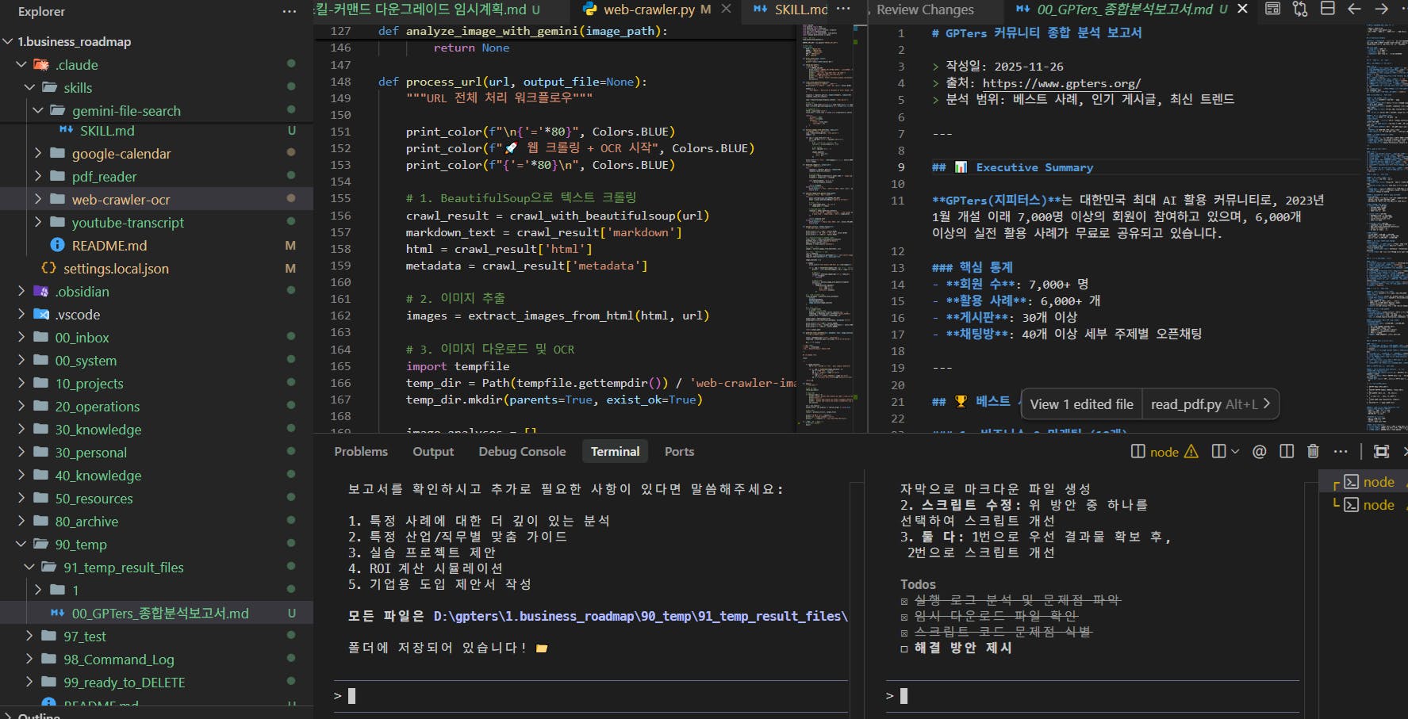Select 00_GPTers_종합분석보고서.md in the explorer
This screenshot has height=719, width=1408.
156,614
